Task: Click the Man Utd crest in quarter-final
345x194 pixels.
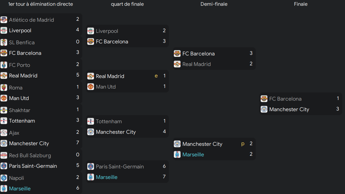Action: tap(91, 86)
